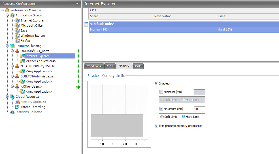Click the Hard 10% limit cell
Viewport: 279px width, 154px height.
(248, 30)
